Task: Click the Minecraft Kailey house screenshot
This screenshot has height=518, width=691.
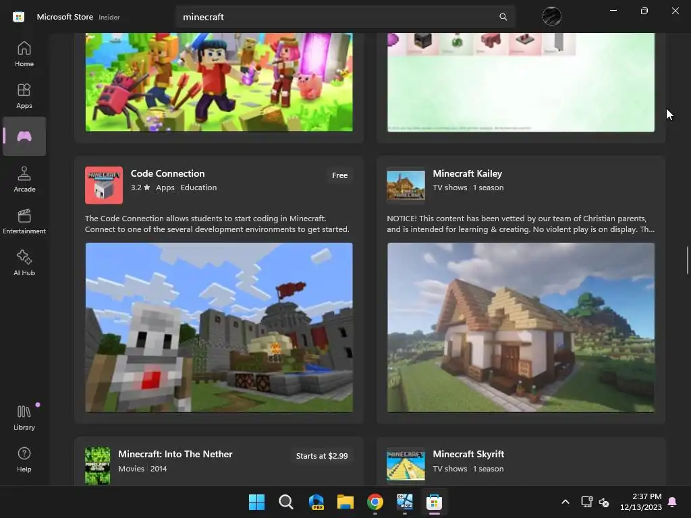Action: (521, 328)
